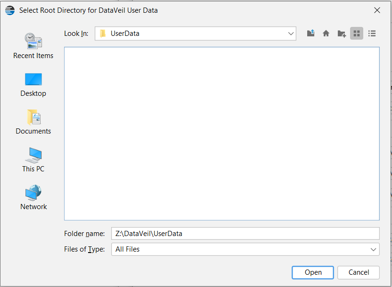This screenshot has height=287, width=392.
Task: Expand the Files of Type dropdown
Action: pyautogui.click(x=373, y=249)
